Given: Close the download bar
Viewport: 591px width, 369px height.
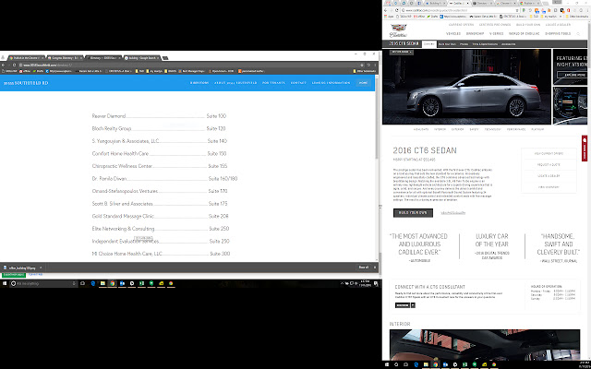Looking at the screenshot, I should (375, 268).
